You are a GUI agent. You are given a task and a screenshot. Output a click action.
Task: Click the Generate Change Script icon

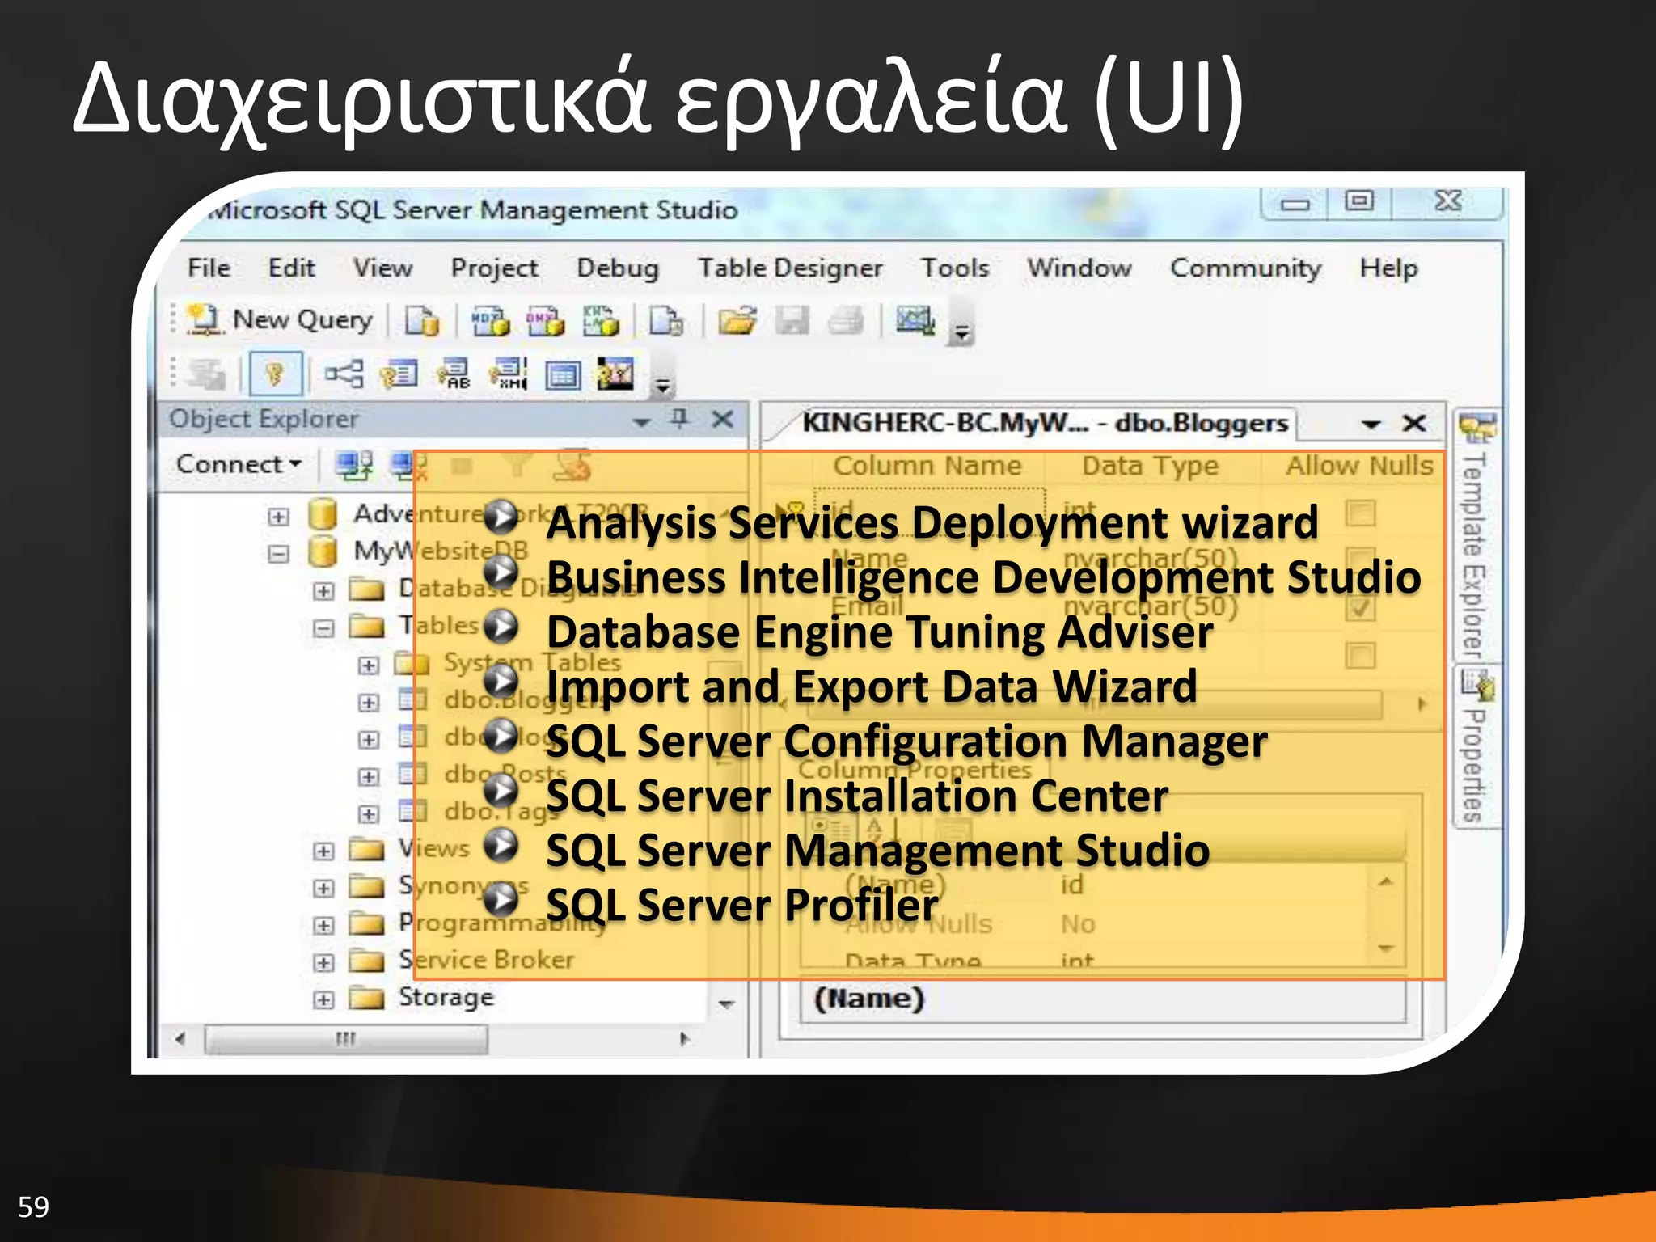click(x=206, y=374)
